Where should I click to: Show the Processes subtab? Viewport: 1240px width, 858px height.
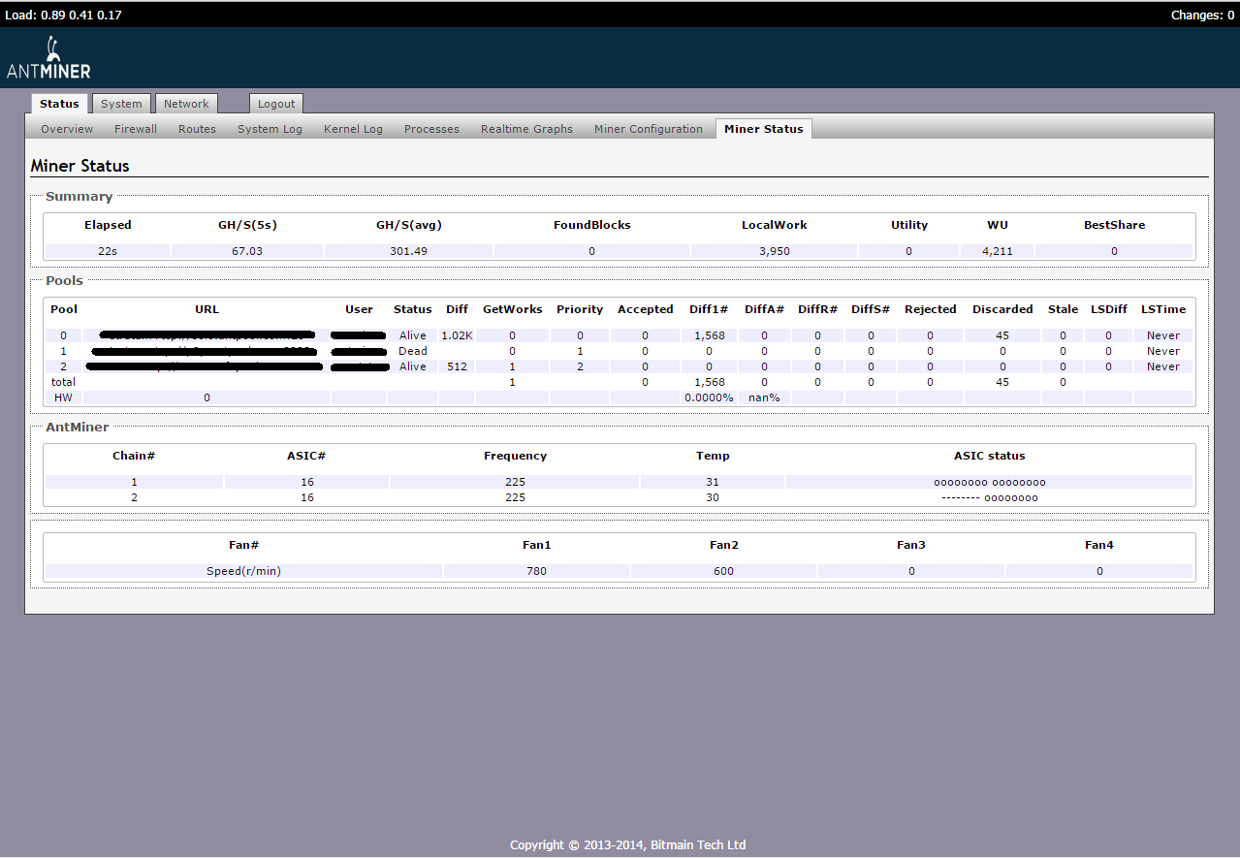pos(431,129)
